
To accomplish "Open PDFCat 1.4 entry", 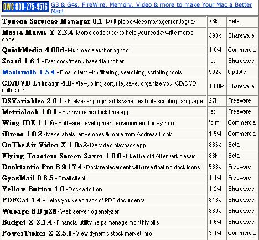I will [x=22, y=200].
